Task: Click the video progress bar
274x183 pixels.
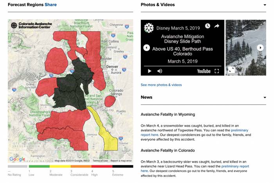Action: (182, 66)
